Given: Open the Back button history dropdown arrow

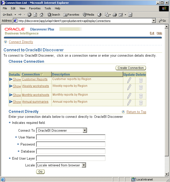Looking at the screenshot, I should click(x=15, y=15).
